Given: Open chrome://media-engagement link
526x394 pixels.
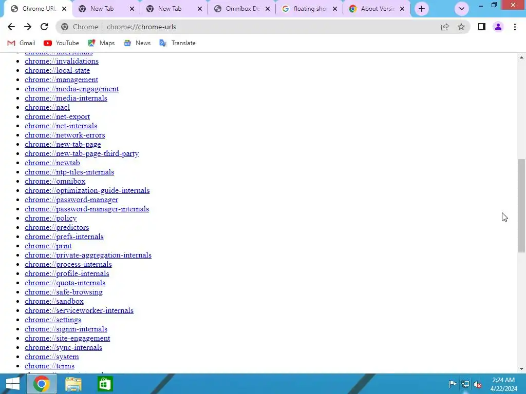Looking at the screenshot, I should (x=72, y=89).
